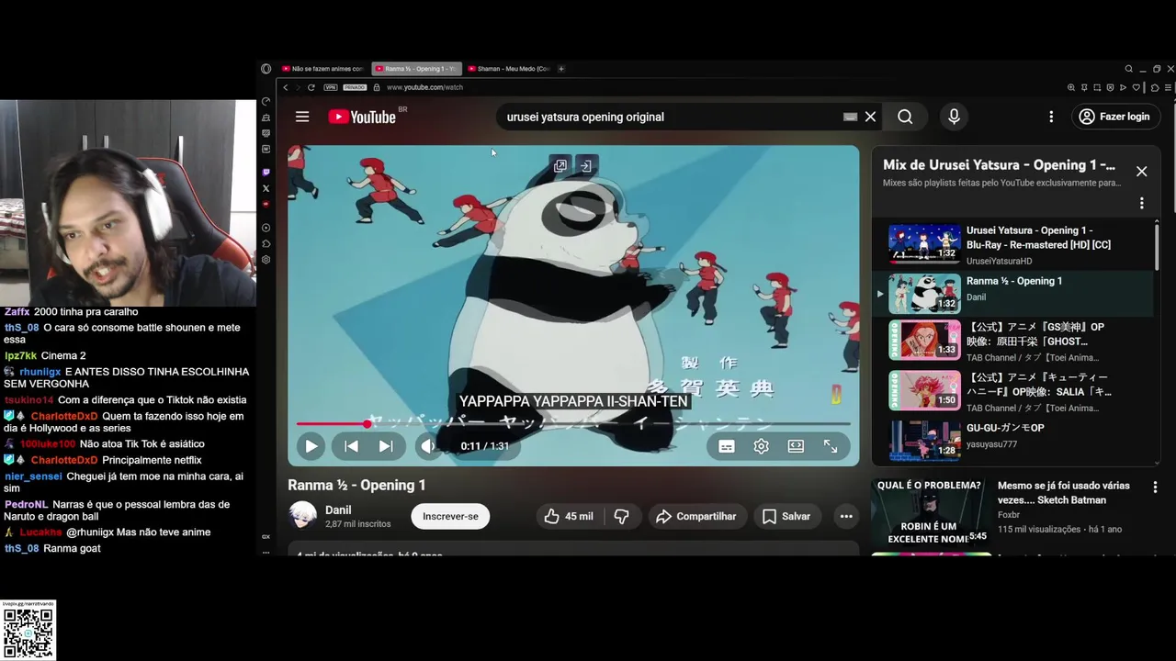Open the YouTube hamburger guide menu

(x=302, y=117)
